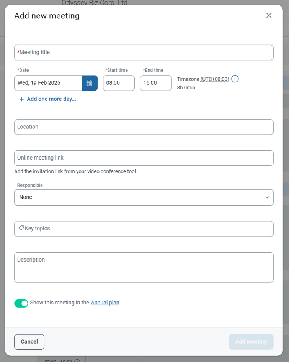Click the UTC+00:00 timezone text
The height and width of the screenshot is (362, 289).
[215, 79]
